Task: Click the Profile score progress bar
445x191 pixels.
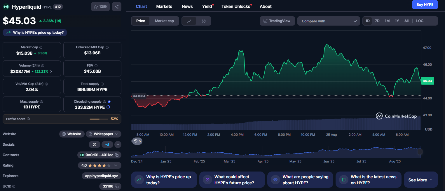Action: 99,119
